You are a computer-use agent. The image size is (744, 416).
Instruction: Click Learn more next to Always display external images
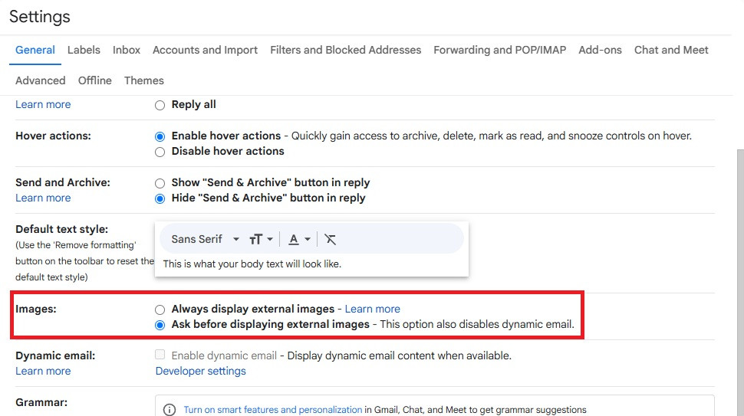click(373, 309)
